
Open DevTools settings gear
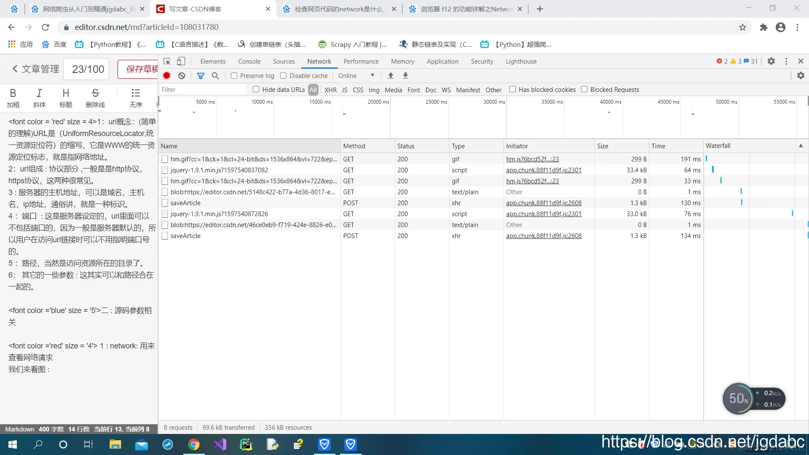click(x=771, y=62)
